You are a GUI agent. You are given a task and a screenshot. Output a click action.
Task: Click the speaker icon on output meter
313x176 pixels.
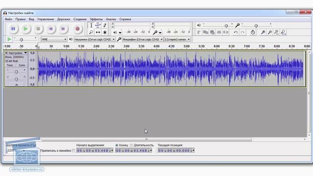point(115,32)
